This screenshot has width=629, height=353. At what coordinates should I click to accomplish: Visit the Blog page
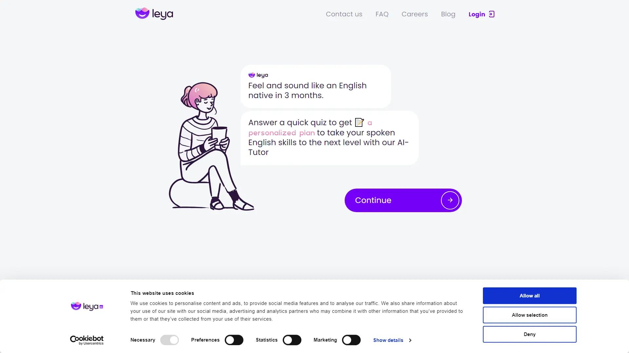tap(448, 14)
